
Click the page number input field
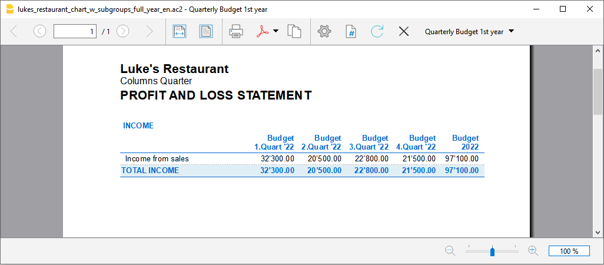coord(75,32)
